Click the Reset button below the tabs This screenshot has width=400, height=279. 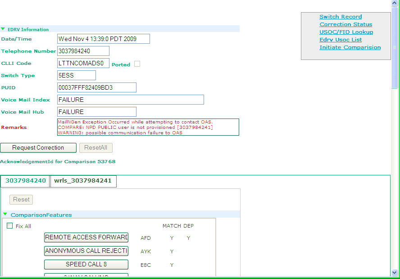(x=21, y=199)
